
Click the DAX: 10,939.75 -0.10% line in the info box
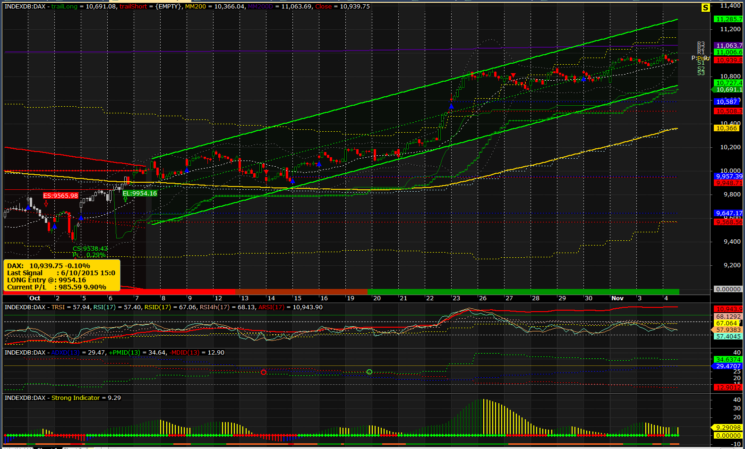click(x=49, y=266)
